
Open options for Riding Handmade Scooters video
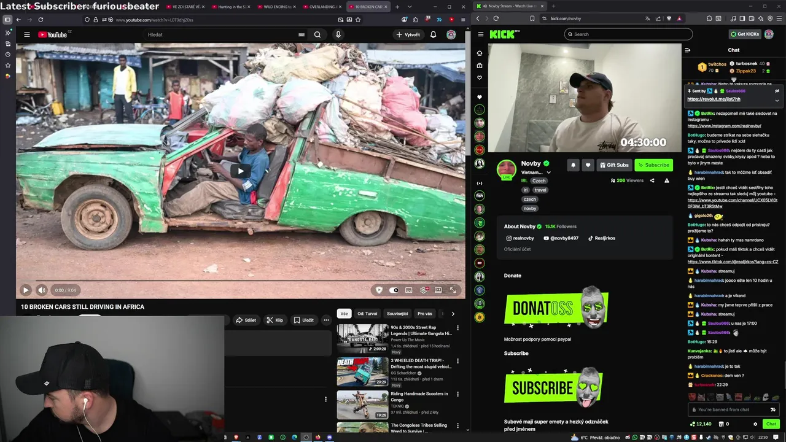coord(457,394)
